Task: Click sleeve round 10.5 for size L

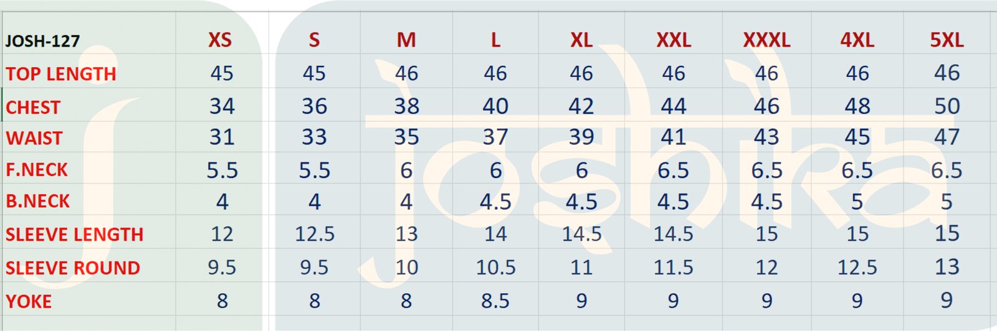Action: 495,268
